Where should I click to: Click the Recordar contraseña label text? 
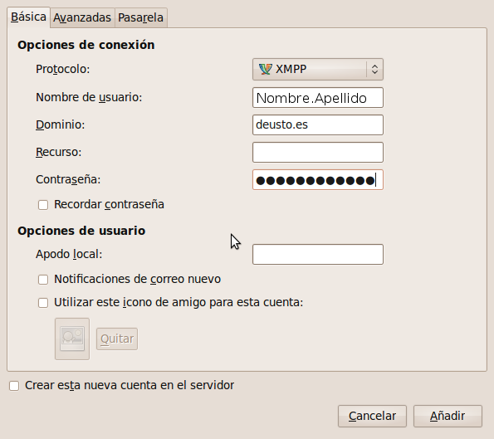pyautogui.click(x=109, y=205)
